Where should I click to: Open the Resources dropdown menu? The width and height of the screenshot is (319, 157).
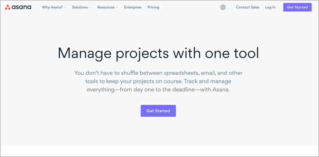[x=106, y=7]
